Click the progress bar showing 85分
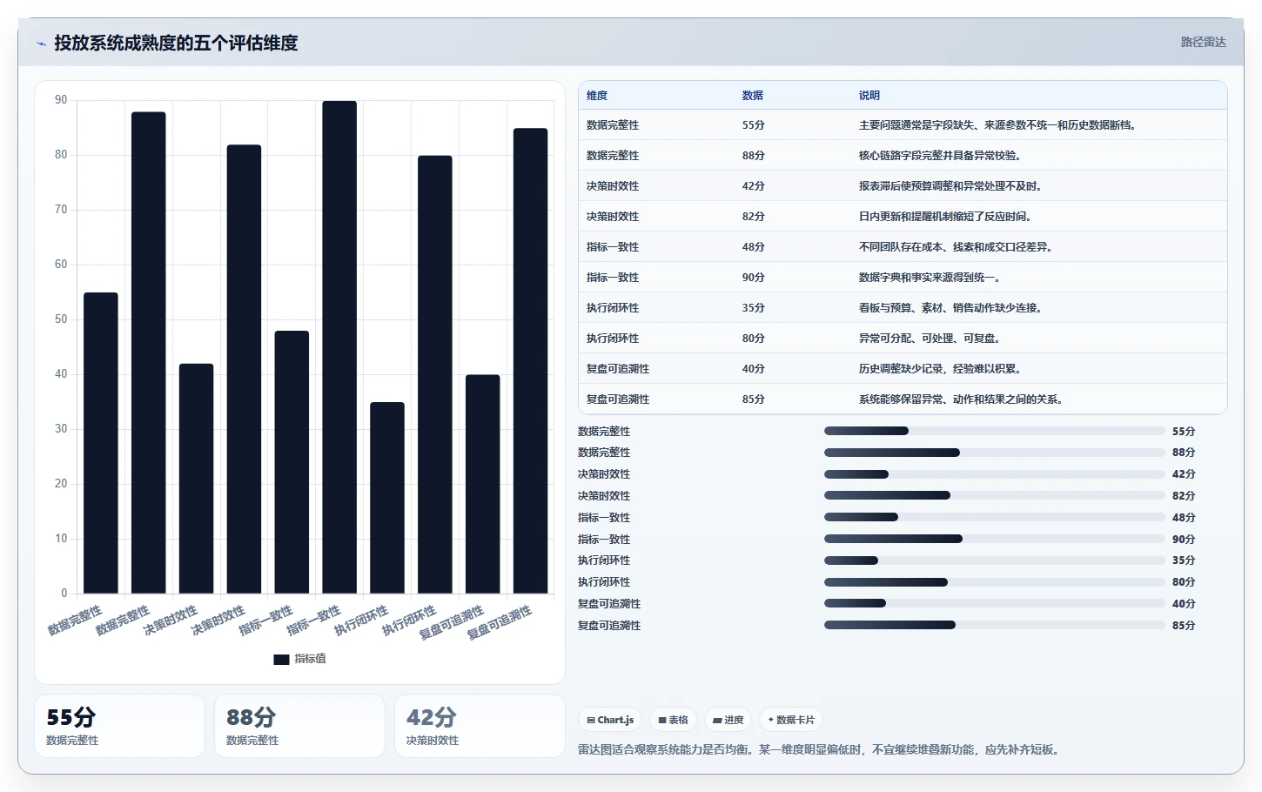 coord(994,625)
